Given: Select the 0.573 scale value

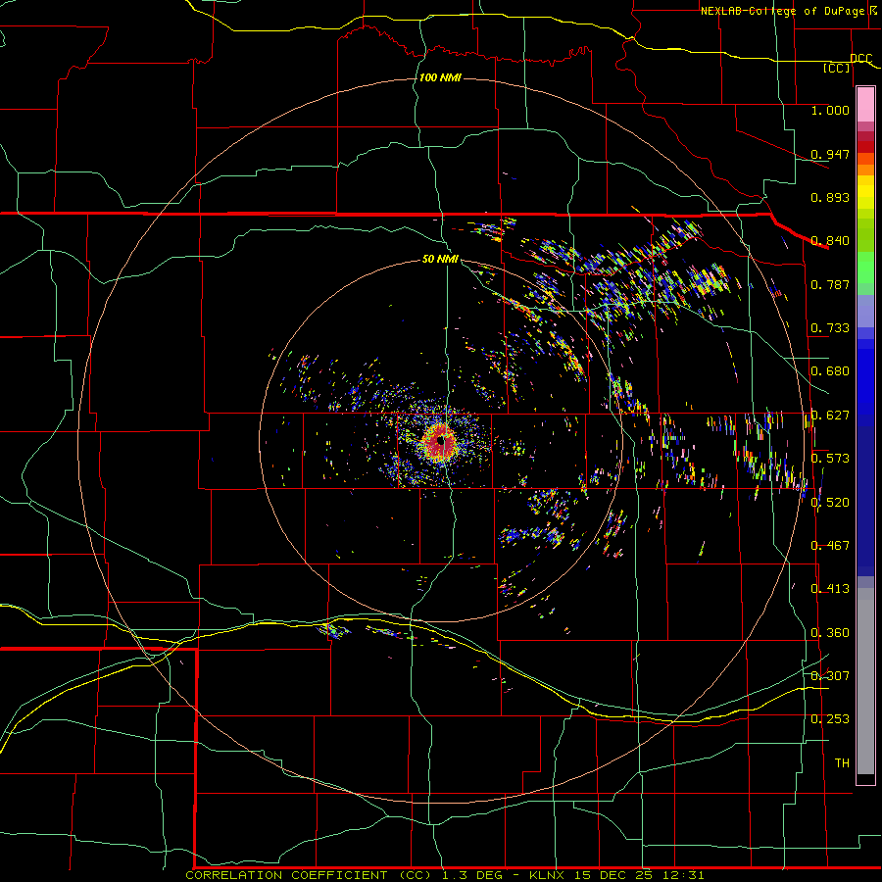Looking at the screenshot, I should (x=830, y=459).
